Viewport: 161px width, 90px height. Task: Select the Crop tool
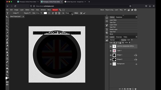(x=7, y=30)
